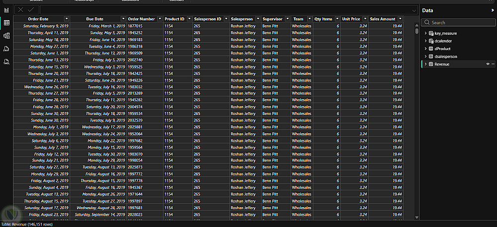Image resolution: width=497 pixels, height=227 pixels.
Task: Open More options for the Revenue table
Action: pyautogui.click(x=493, y=64)
